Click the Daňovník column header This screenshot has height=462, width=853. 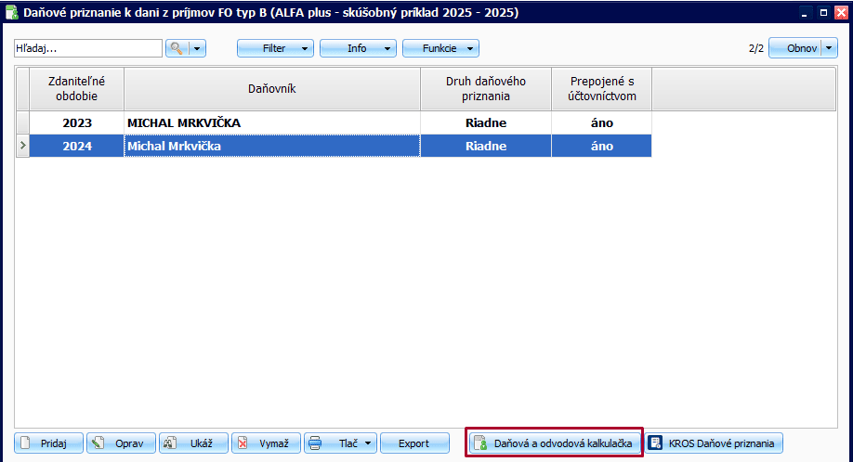pos(271,88)
